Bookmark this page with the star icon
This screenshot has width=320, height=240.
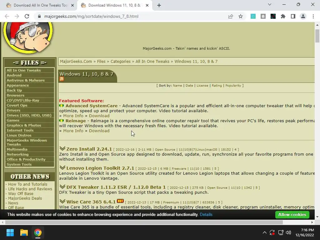pyautogui.click(x=241, y=16)
